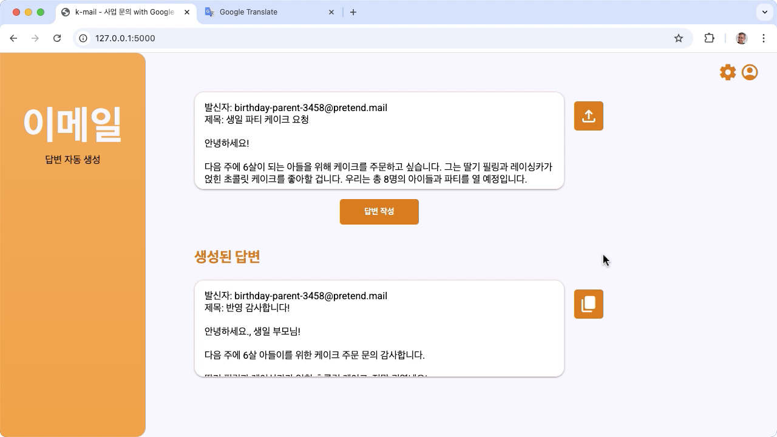Click the upload email icon beside the inbox message

588,115
